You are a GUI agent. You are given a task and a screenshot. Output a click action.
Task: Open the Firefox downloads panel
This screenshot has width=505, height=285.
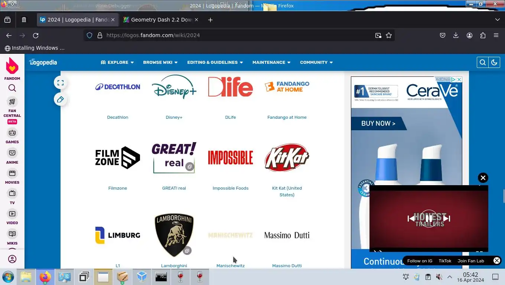coord(456,35)
